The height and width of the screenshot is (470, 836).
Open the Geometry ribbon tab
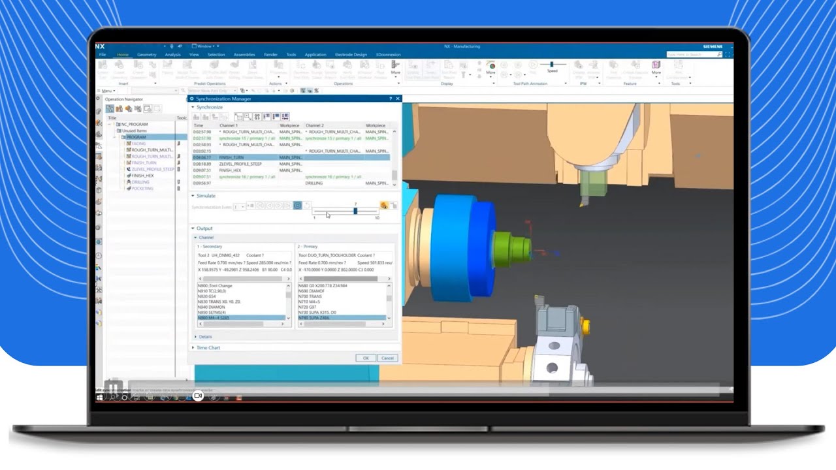(x=146, y=55)
